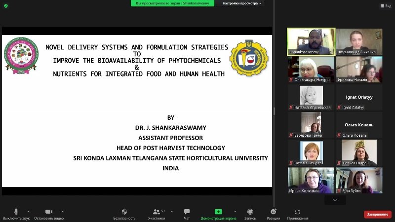Click the red end meeting button
The image size is (395, 222).
(x=377, y=214)
